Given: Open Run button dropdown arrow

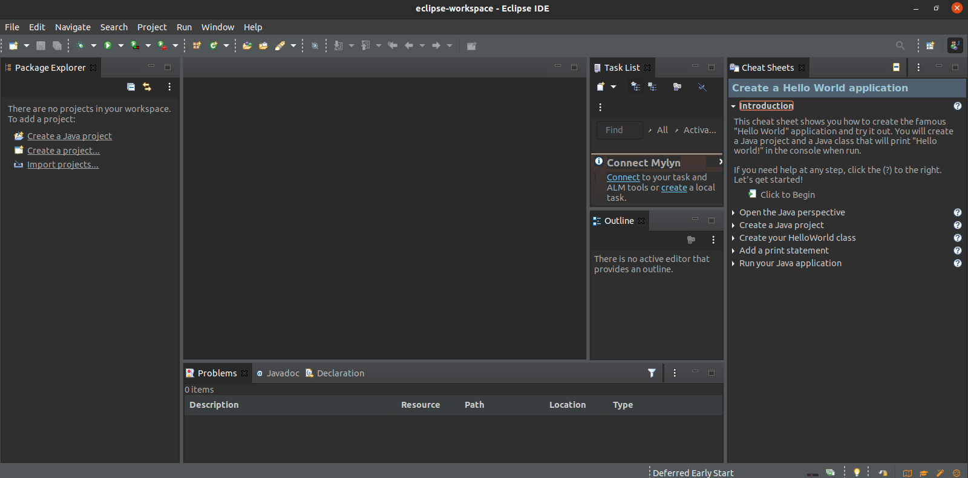Looking at the screenshot, I should 121,45.
